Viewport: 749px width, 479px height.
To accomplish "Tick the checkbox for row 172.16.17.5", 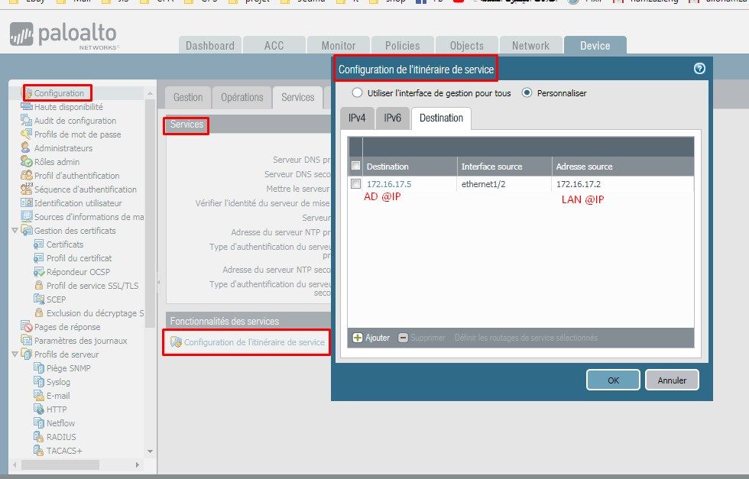I will click(x=355, y=184).
